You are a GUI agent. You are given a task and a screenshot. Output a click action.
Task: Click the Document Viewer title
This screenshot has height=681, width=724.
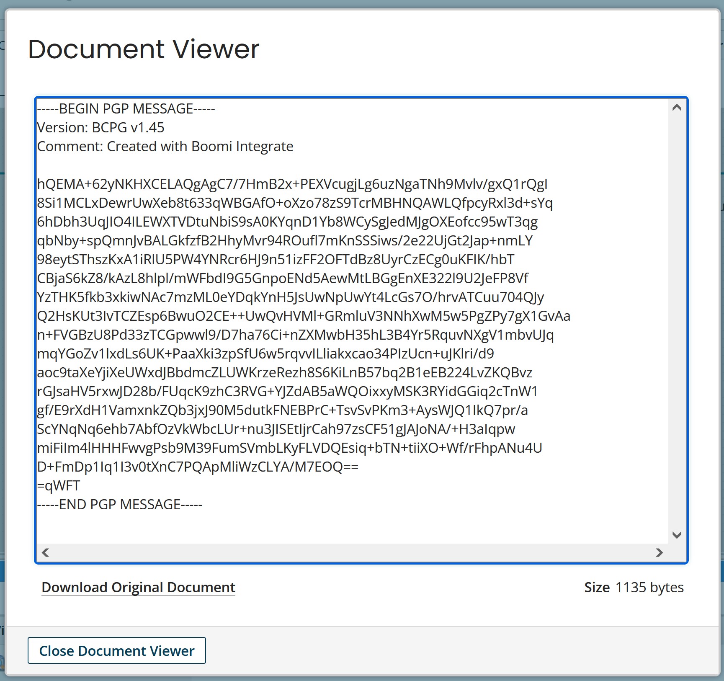144,49
